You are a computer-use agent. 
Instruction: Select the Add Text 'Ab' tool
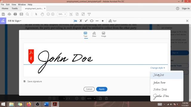(x=76, y=21)
